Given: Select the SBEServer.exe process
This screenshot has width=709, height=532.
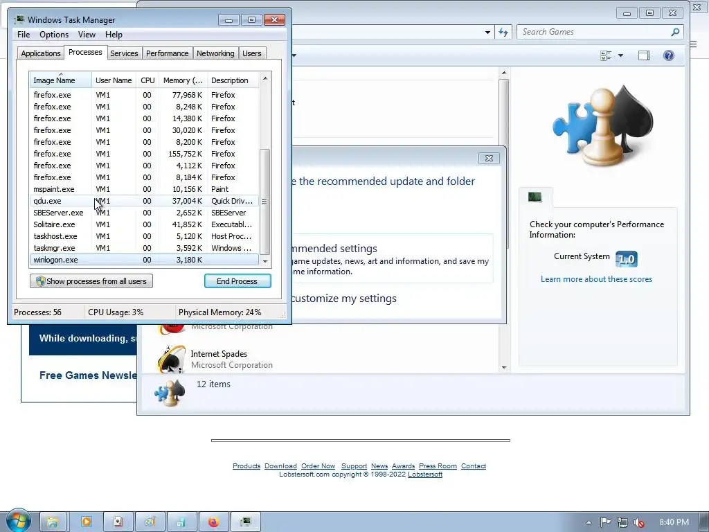Looking at the screenshot, I should [144, 213].
